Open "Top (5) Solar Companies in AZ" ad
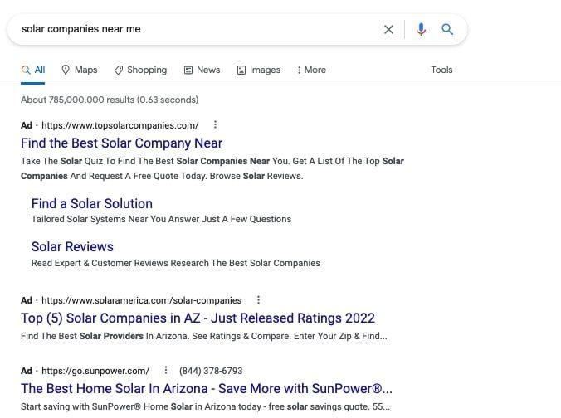561x418 pixels. click(198, 318)
